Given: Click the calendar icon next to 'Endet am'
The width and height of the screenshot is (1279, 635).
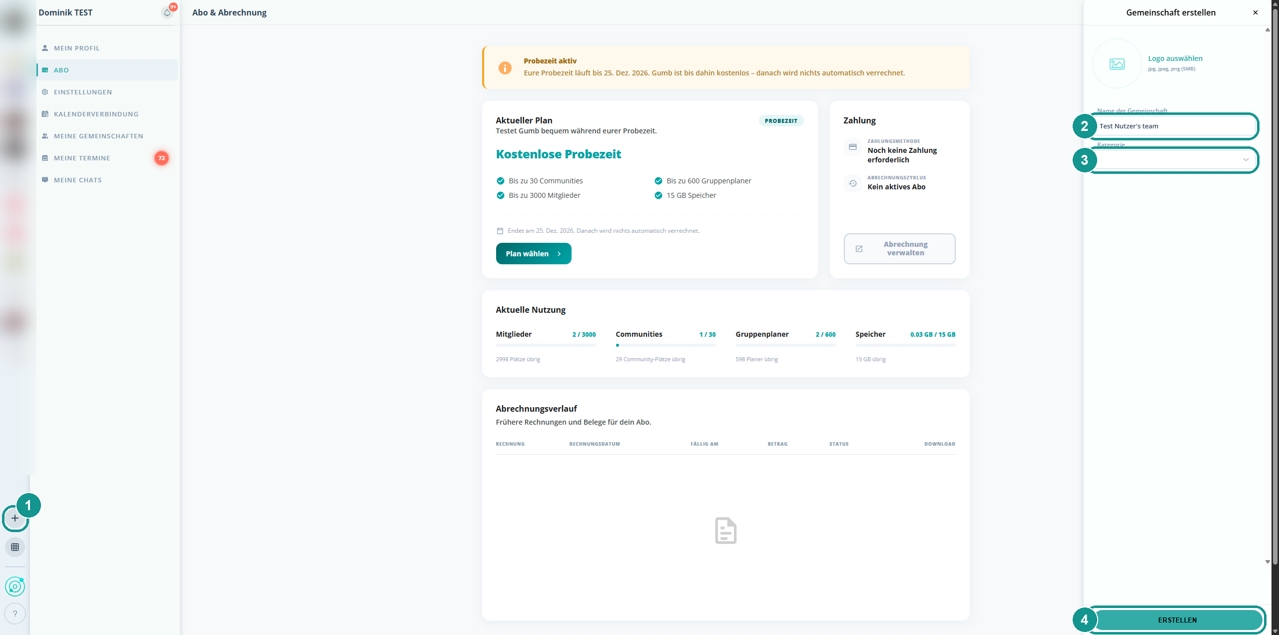Looking at the screenshot, I should tap(500, 231).
